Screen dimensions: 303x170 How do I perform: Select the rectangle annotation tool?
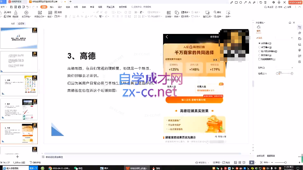coord(236,2)
